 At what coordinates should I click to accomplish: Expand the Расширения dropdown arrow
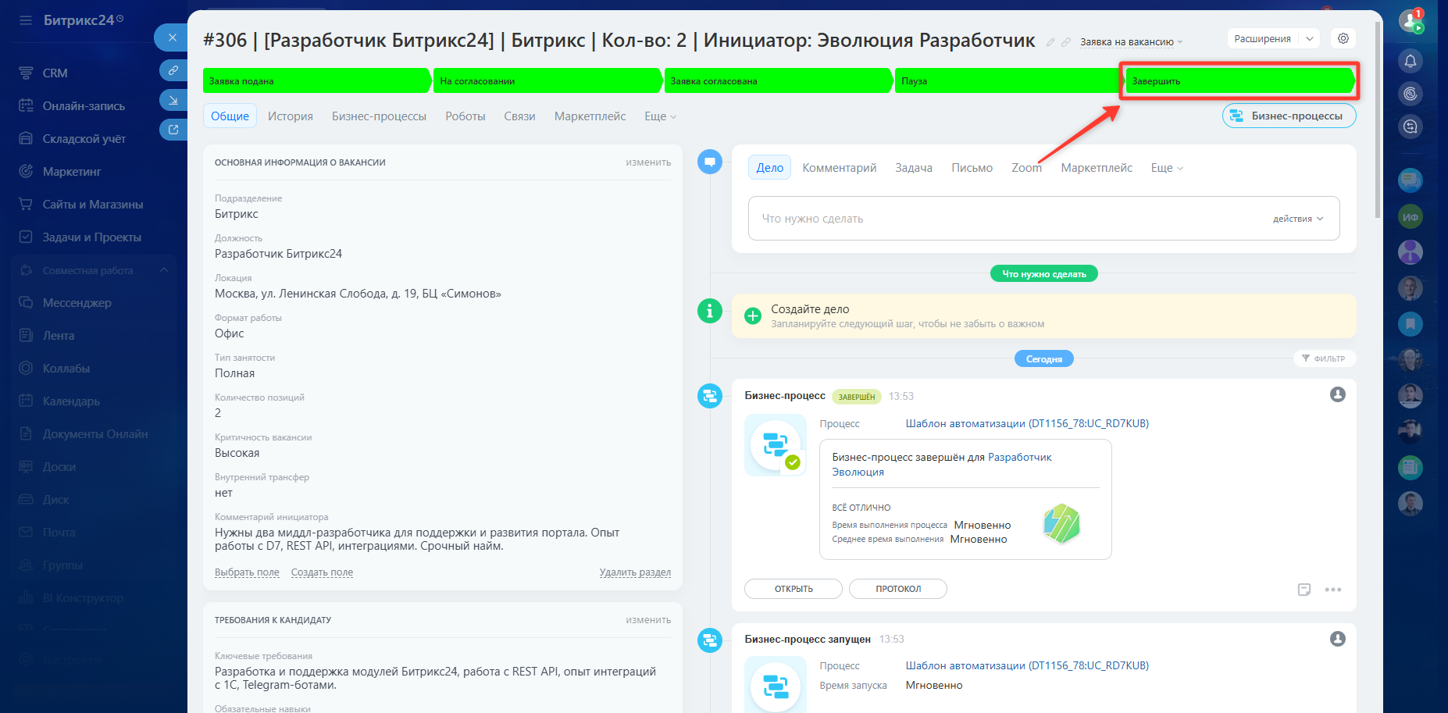pyautogui.click(x=1310, y=38)
